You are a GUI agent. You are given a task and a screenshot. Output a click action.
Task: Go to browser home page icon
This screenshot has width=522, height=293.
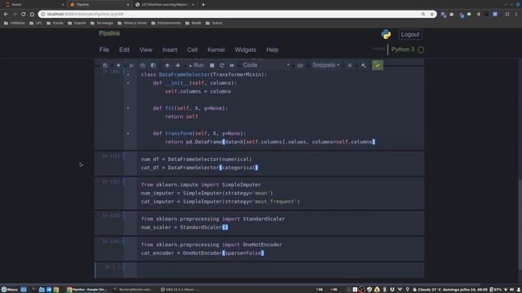point(32,15)
